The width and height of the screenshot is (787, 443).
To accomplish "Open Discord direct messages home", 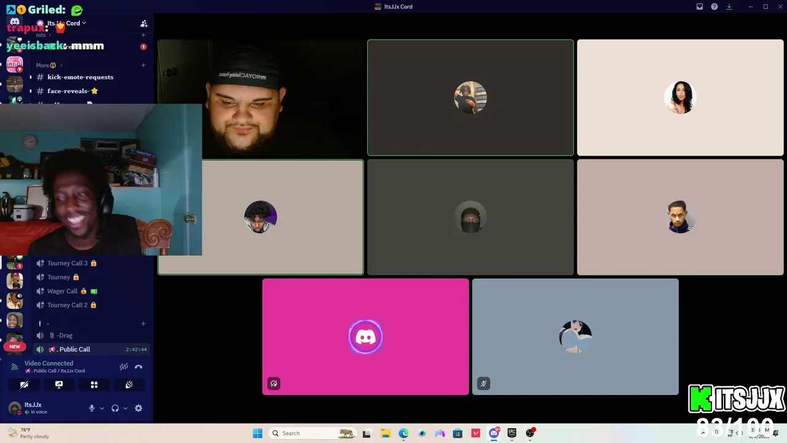I will (x=14, y=23).
